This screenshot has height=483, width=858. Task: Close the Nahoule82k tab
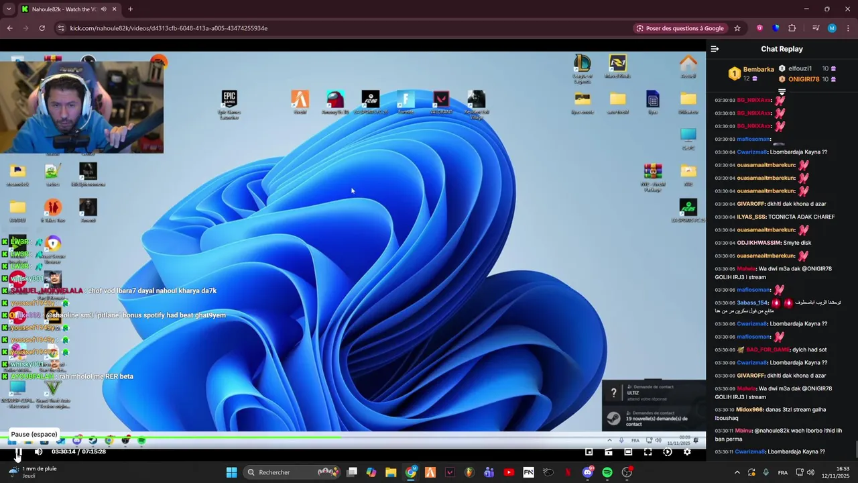pos(113,9)
